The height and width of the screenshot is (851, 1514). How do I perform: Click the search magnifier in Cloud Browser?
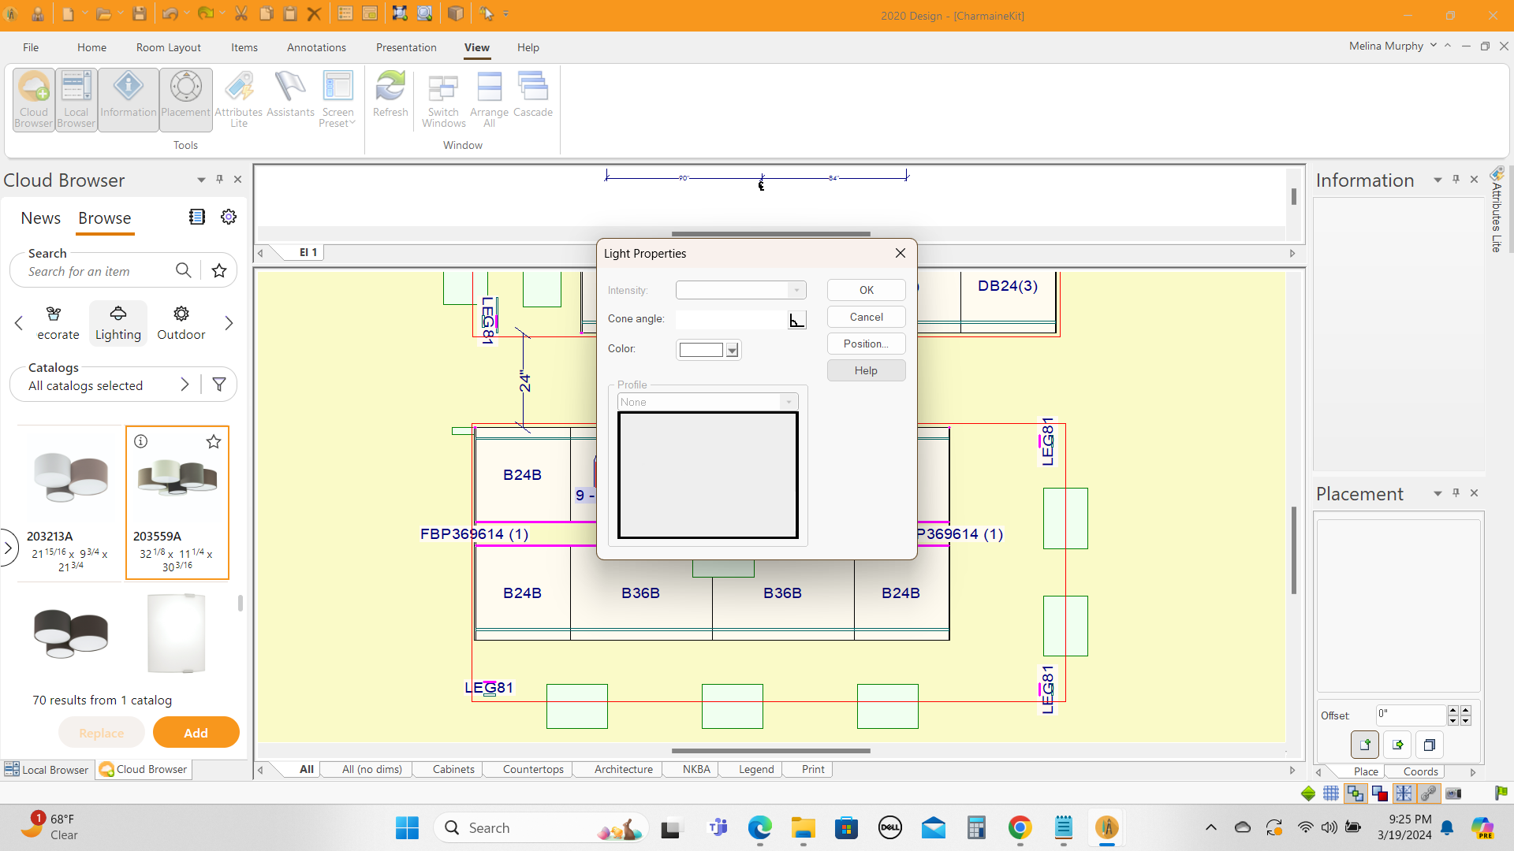[x=183, y=270]
